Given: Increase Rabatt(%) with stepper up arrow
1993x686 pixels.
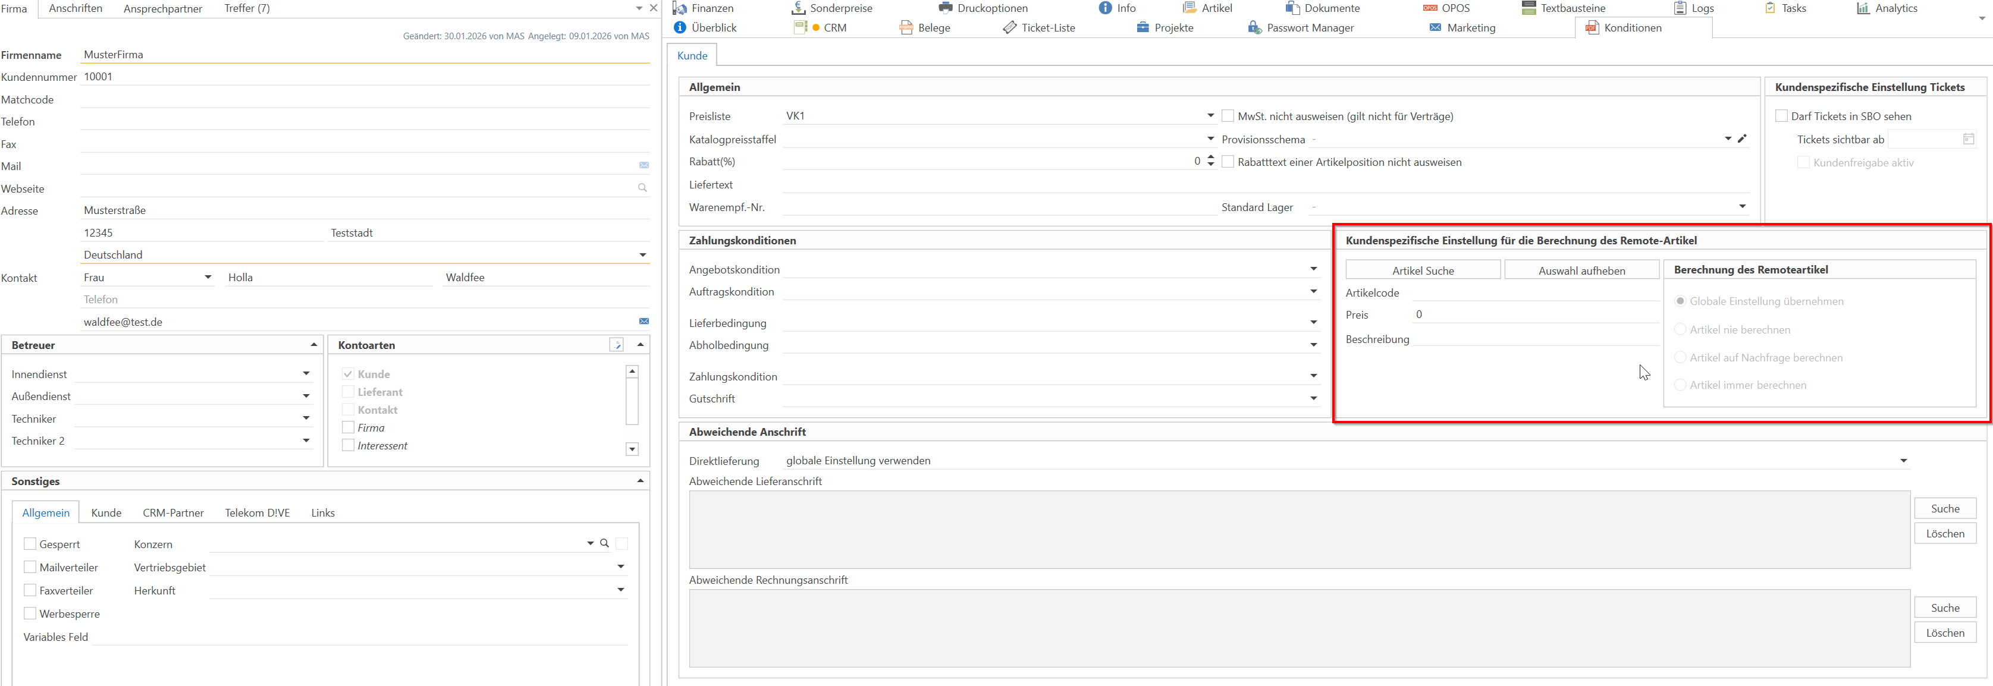Looking at the screenshot, I should coord(1211,157).
